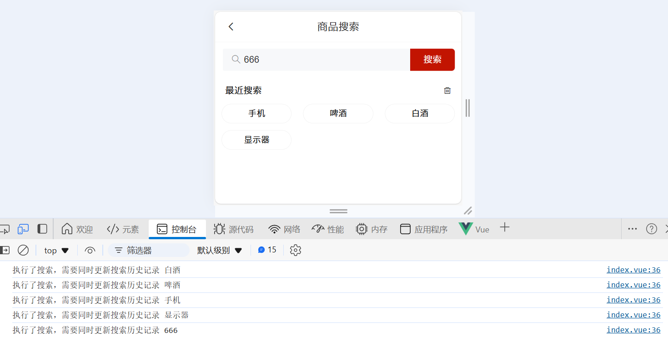Viewport: 668px width, 342px height.
Task: Click index.vue:36 link on 显示器 log row
Action: click(x=633, y=315)
